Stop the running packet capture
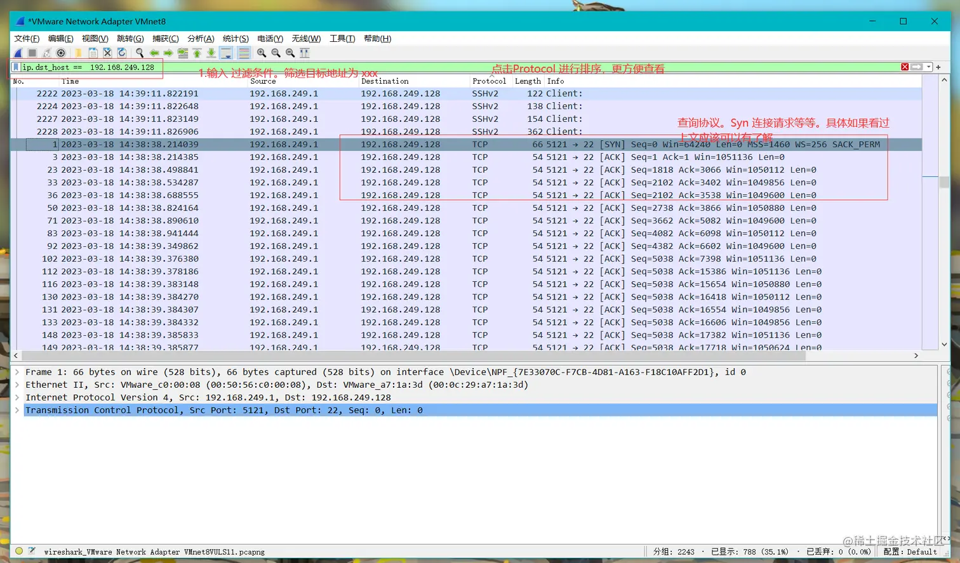Image resolution: width=960 pixels, height=563 pixels. click(x=32, y=53)
